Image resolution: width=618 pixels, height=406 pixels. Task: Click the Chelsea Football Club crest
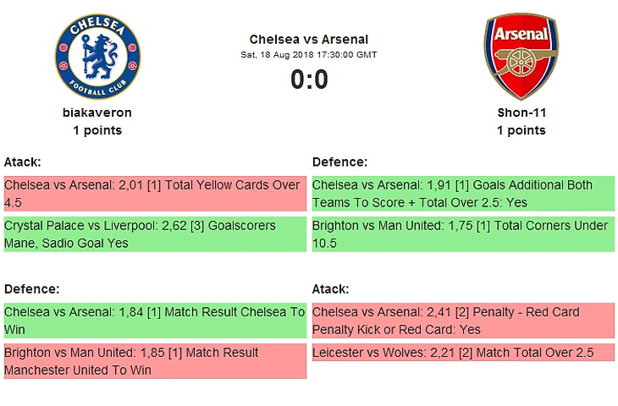pos(97,57)
